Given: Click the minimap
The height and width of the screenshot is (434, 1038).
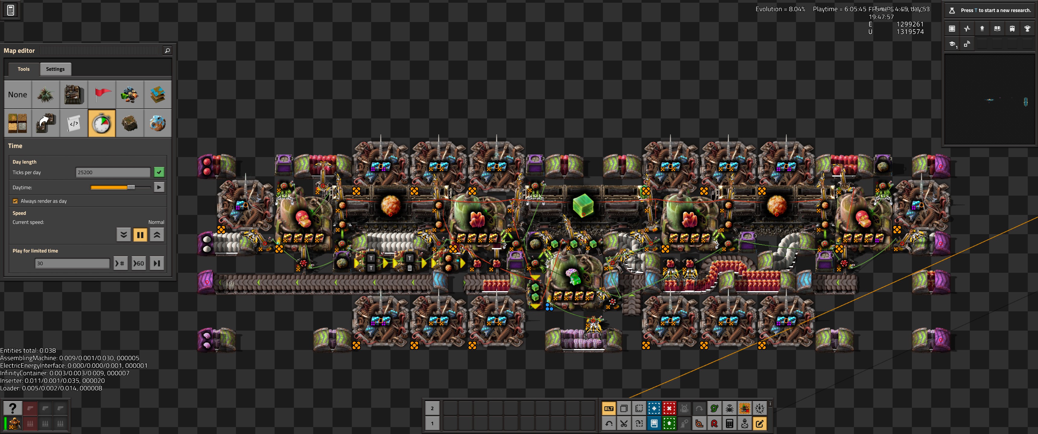Looking at the screenshot, I should (989, 99).
